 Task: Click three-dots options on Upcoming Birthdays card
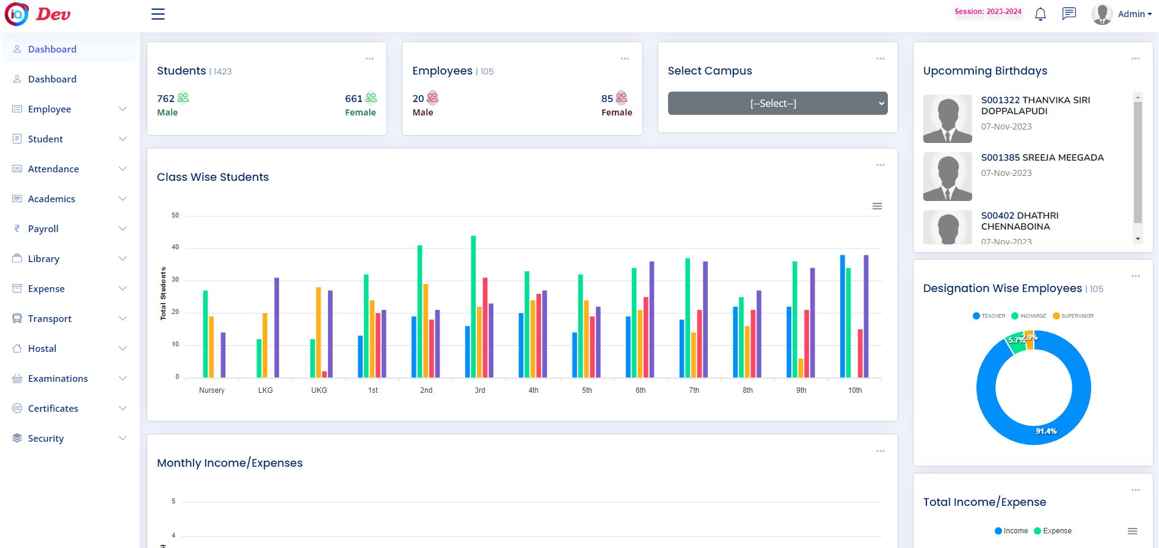point(1135,59)
